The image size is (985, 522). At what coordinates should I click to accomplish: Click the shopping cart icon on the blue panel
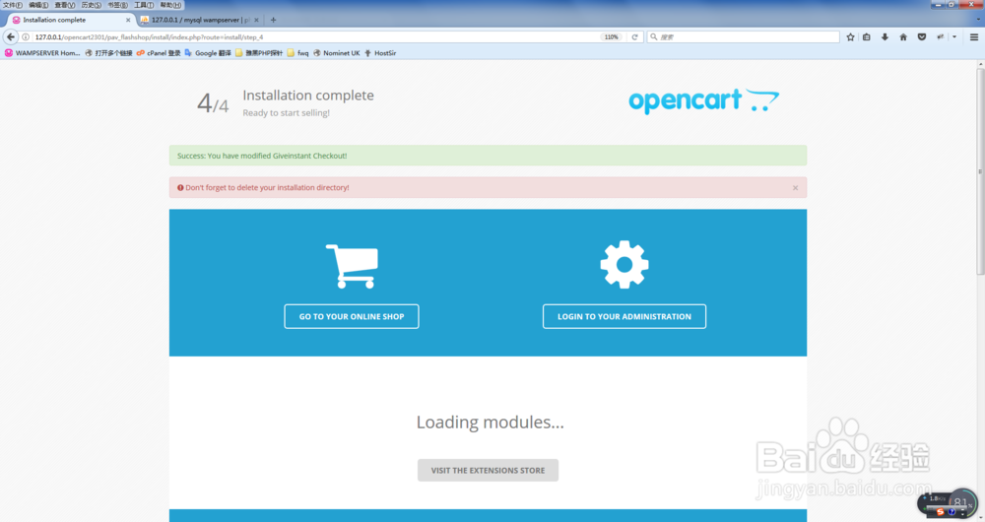point(353,266)
